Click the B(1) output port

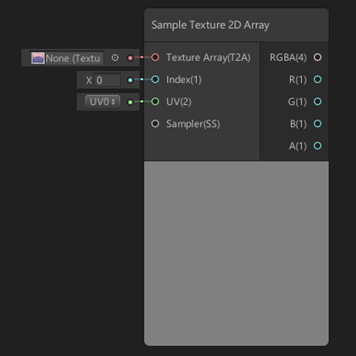(317, 124)
